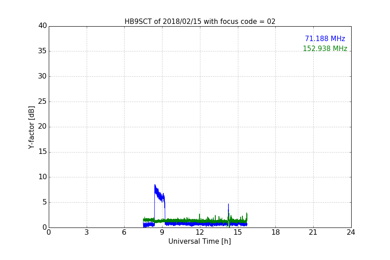Viewport: 390px width, 260px height.
Task: Click the blue burst peak near 8.5 h
Action: (x=155, y=186)
